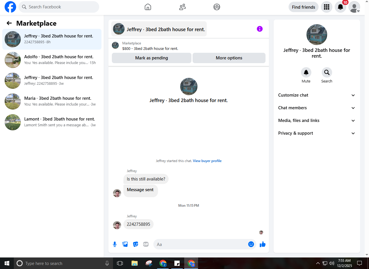Click the 'Is this still available?' message
Viewport: 369px width, 269px height.
tap(146, 179)
